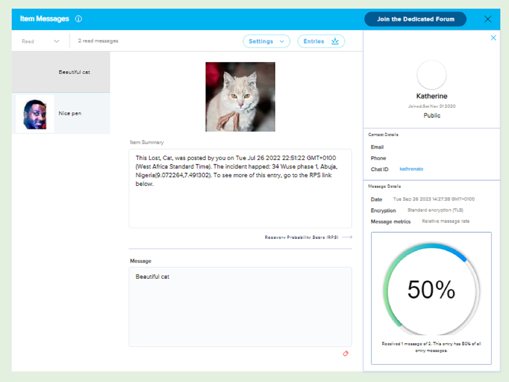The height and width of the screenshot is (382, 509).
Task: Close the Katherine contact details panel
Action: coord(493,38)
